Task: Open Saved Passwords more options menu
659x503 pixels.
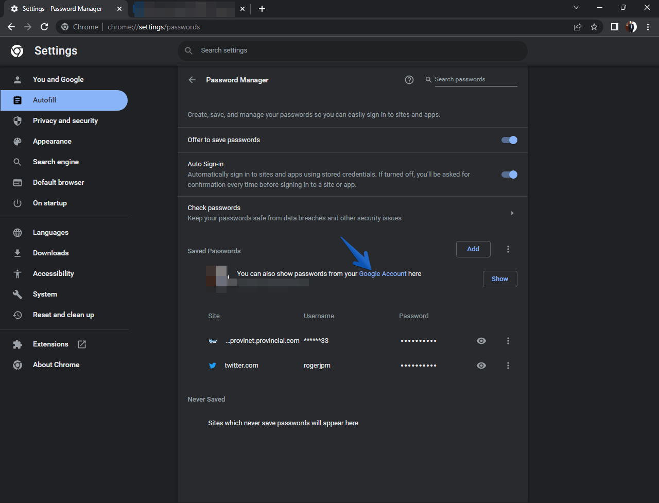Action: tap(508, 249)
